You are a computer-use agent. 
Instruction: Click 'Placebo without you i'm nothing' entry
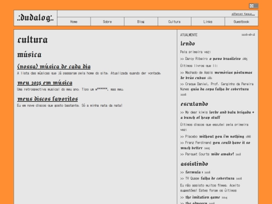pos(216,137)
